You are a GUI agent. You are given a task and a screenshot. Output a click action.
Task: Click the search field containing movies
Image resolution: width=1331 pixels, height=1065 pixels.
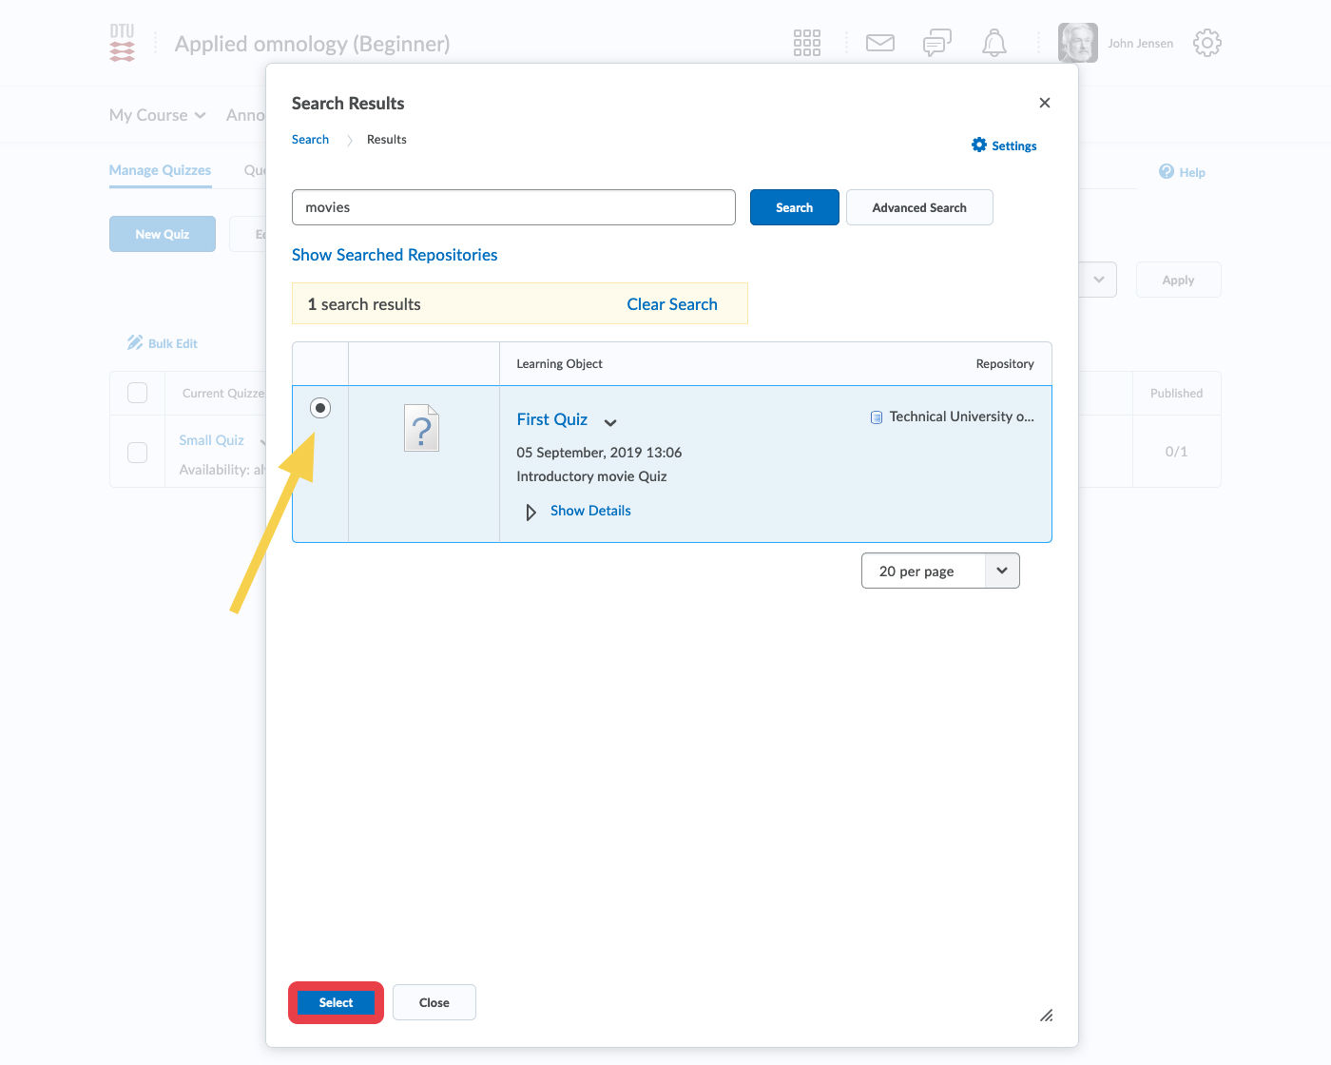tap(513, 207)
